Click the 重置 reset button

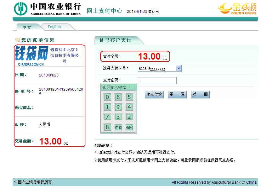177,94
